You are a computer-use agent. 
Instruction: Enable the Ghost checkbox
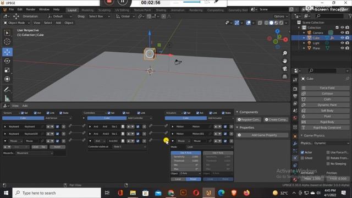point(302,158)
